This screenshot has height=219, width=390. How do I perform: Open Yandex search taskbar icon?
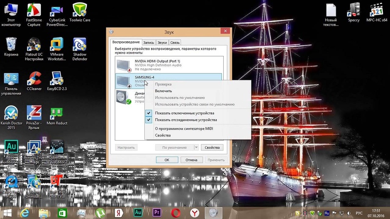119,213
